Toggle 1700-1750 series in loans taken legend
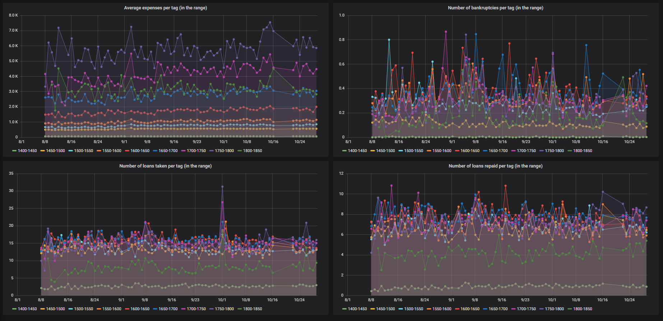The width and height of the screenshot is (663, 321). (x=193, y=309)
